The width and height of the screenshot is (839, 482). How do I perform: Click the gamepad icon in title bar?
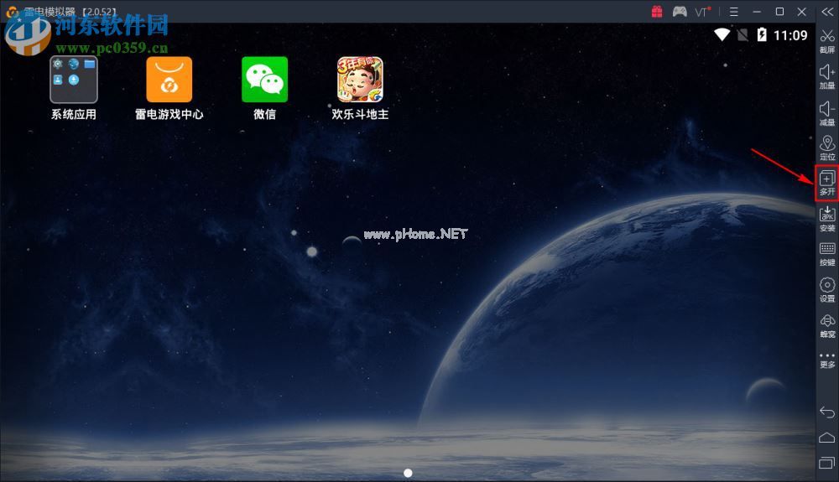pos(680,11)
